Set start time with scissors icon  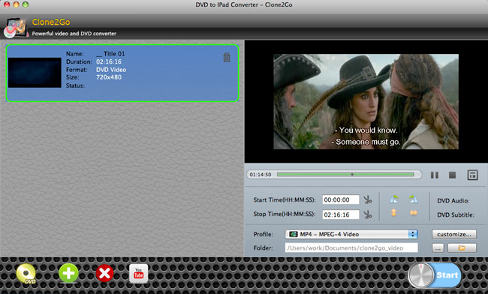(x=368, y=199)
